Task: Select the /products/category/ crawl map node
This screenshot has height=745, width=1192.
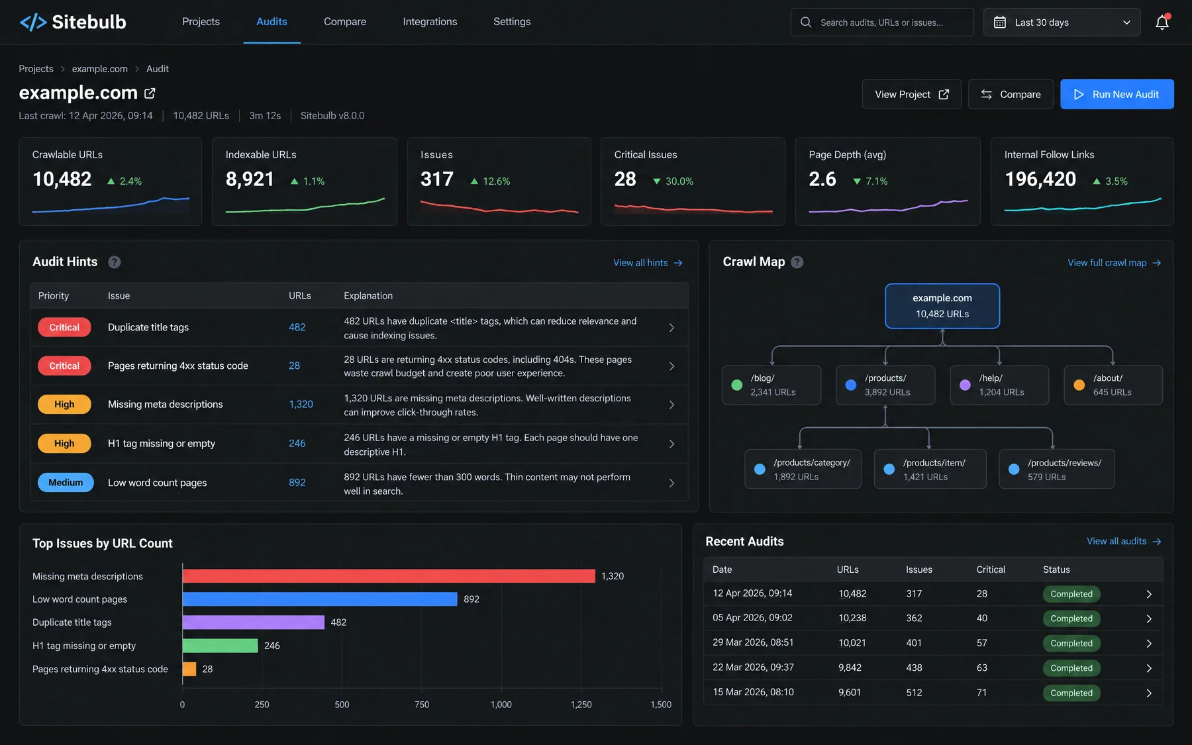Action: [x=803, y=469]
